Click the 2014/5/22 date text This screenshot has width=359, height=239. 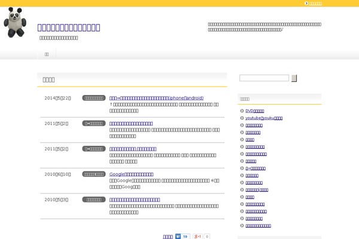(57, 98)
